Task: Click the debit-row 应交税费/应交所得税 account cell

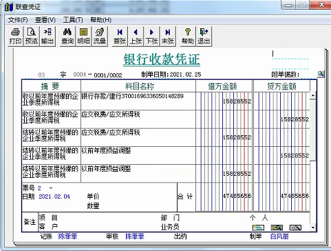Action: 138,137
